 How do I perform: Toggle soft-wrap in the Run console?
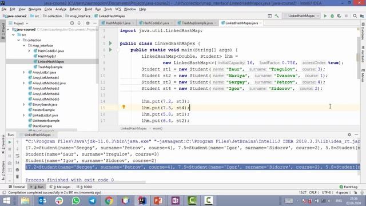[x=18, y=156]
